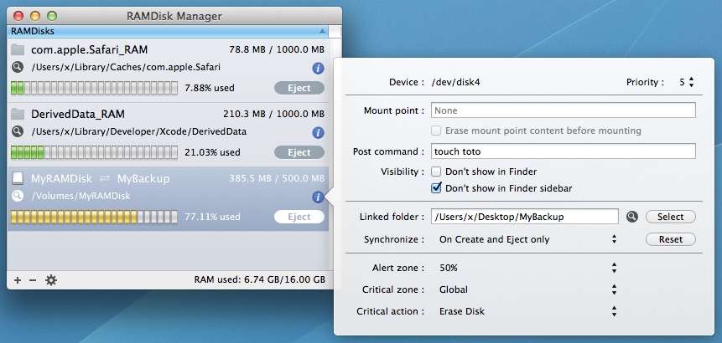Reveal com.apple.Safari cache path in Finder
Viewport: 722px width, 343px height.
coord(18,68)
